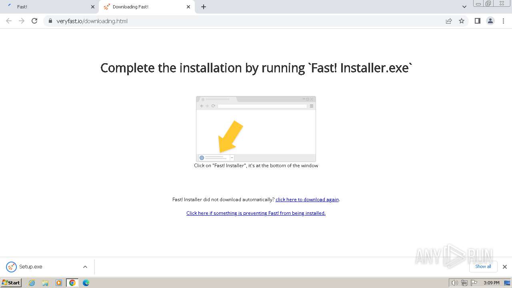Click the 3:09 PM system clock
The image size is (512, 288).
pyautogui.click(x=492, y=283)
